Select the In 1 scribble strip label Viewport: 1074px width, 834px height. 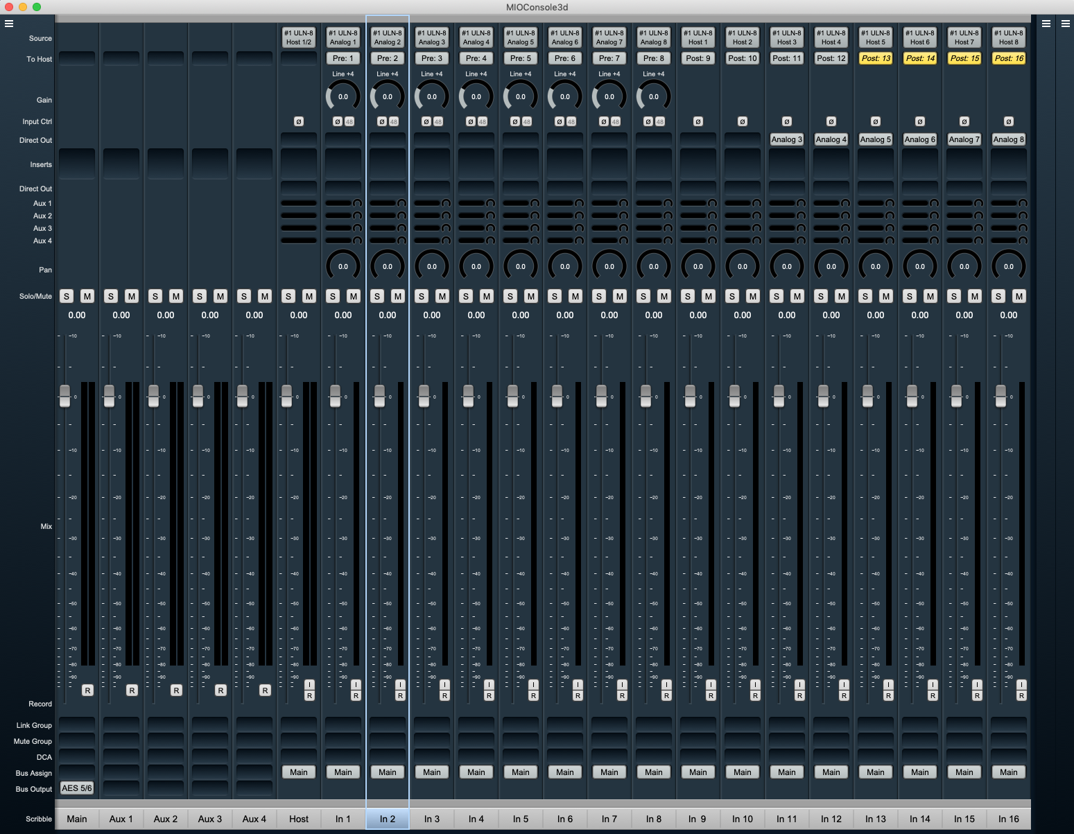click(x=343, y=819)
